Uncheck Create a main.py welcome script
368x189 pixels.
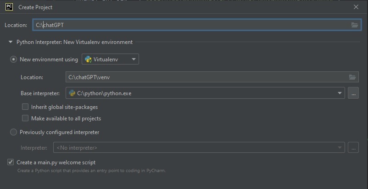pos(11,162)
